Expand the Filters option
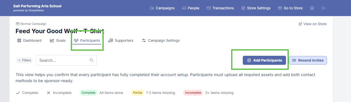Screen dimensions: 351x102 point(24,60)
